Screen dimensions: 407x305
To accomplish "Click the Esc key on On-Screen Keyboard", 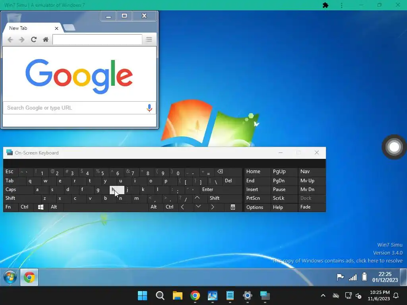I will (11, 172).
